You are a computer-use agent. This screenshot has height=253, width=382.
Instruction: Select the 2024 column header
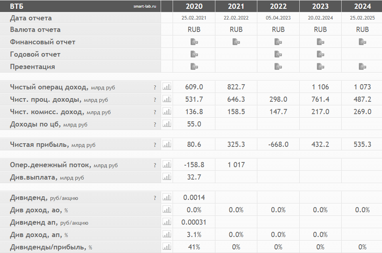tap(362, 6)
